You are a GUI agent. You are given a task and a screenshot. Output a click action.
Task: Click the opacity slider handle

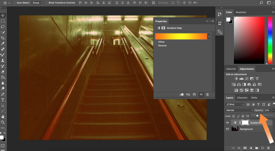click(x=257, y=115)
